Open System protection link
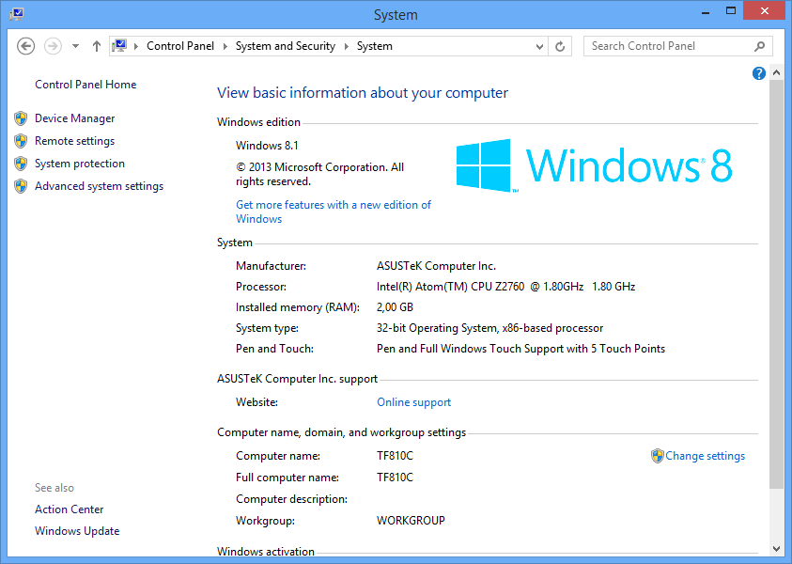The width and height of the screenshot is (792, 564). [x=80, y=164]
